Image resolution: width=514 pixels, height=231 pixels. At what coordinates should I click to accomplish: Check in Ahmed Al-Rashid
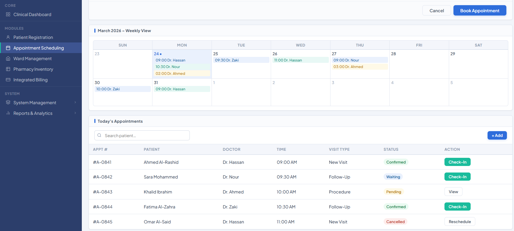[x=457, y=162]
